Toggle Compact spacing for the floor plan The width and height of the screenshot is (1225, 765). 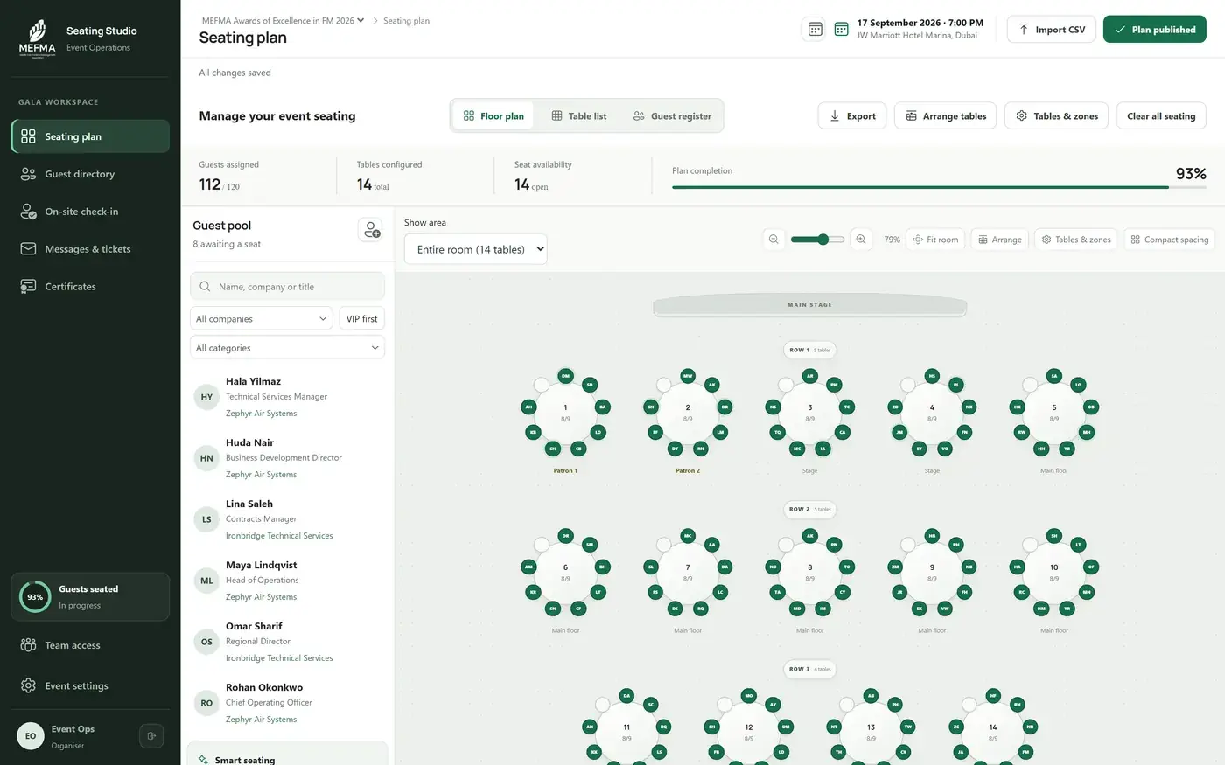coord(1170,240)
